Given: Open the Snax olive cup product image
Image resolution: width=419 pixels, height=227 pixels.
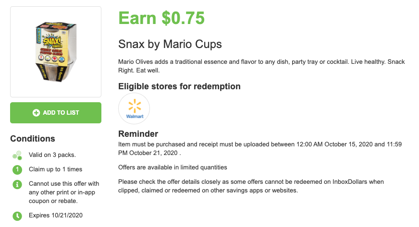Looking at the screenshot, I should tap(56, 52).
